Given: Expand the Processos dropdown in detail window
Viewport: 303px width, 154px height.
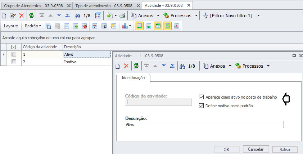Looking at the screenshot, I should (x=268, y=66).
